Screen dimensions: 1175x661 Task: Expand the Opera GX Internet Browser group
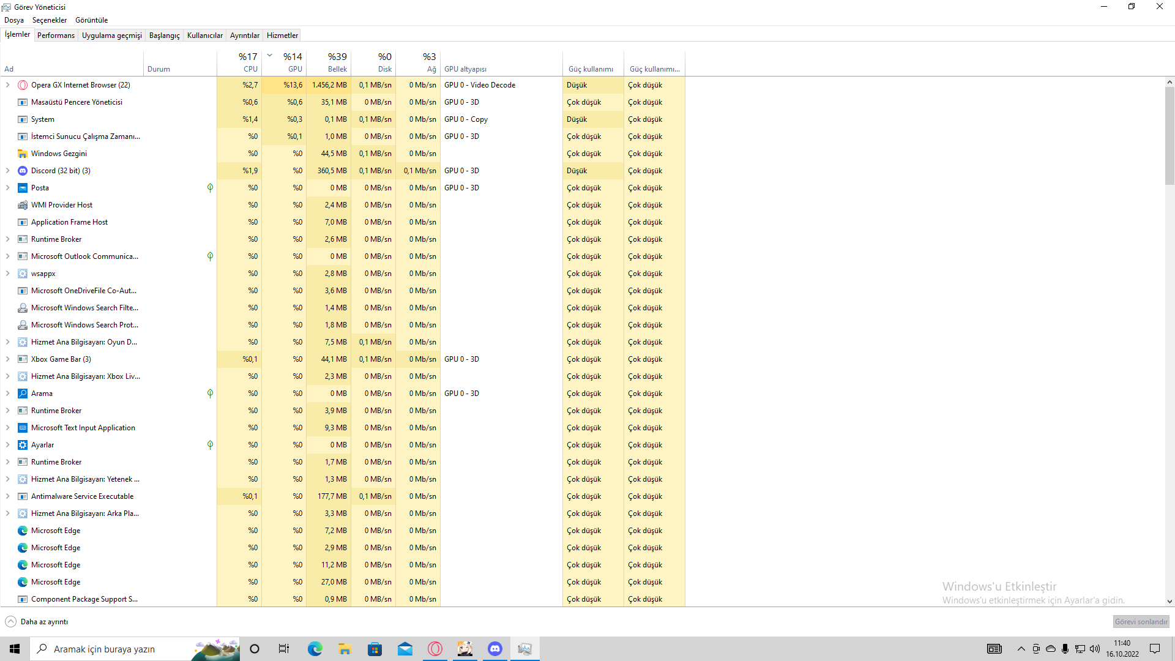[7, 85]
